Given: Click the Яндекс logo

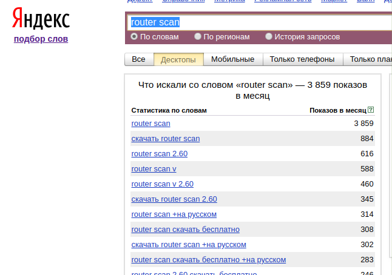Looking at the screenshot, I should coord(41,18).
